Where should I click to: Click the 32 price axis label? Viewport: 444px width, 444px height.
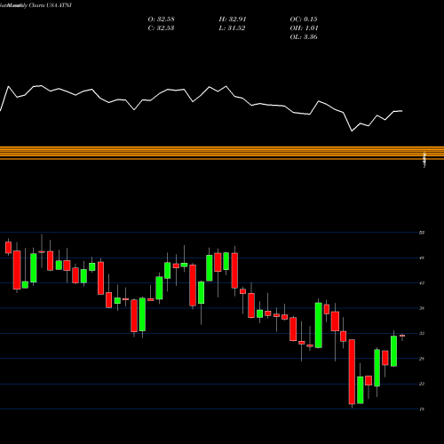(x=422, y=333)
